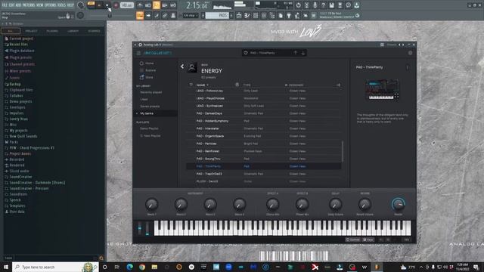Select previous preset with up arrow
Screen dimensions: 484x272
[x=296, y=53]
